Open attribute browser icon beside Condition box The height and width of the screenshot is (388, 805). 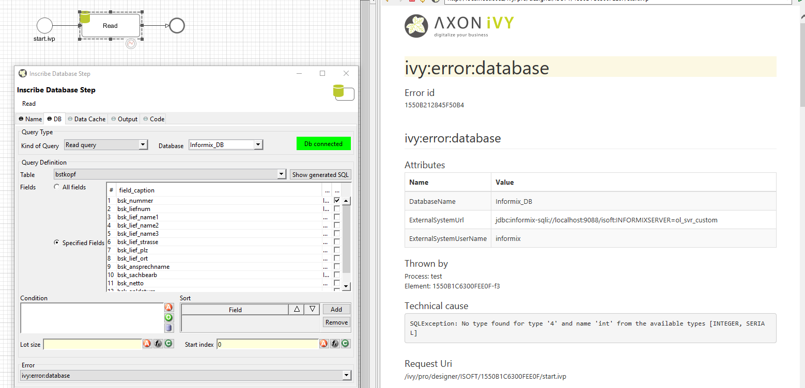[169, 307]
